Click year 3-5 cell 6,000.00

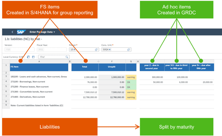pyautogui.click(x=177, y=82)
